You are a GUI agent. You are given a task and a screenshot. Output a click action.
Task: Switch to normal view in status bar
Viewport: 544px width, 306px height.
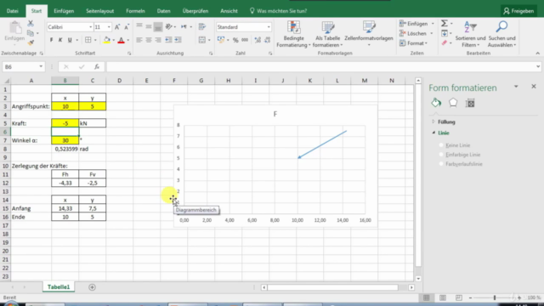(427, 297)
